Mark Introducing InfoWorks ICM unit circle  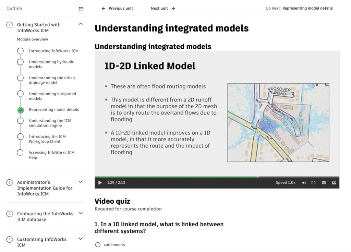20,51
